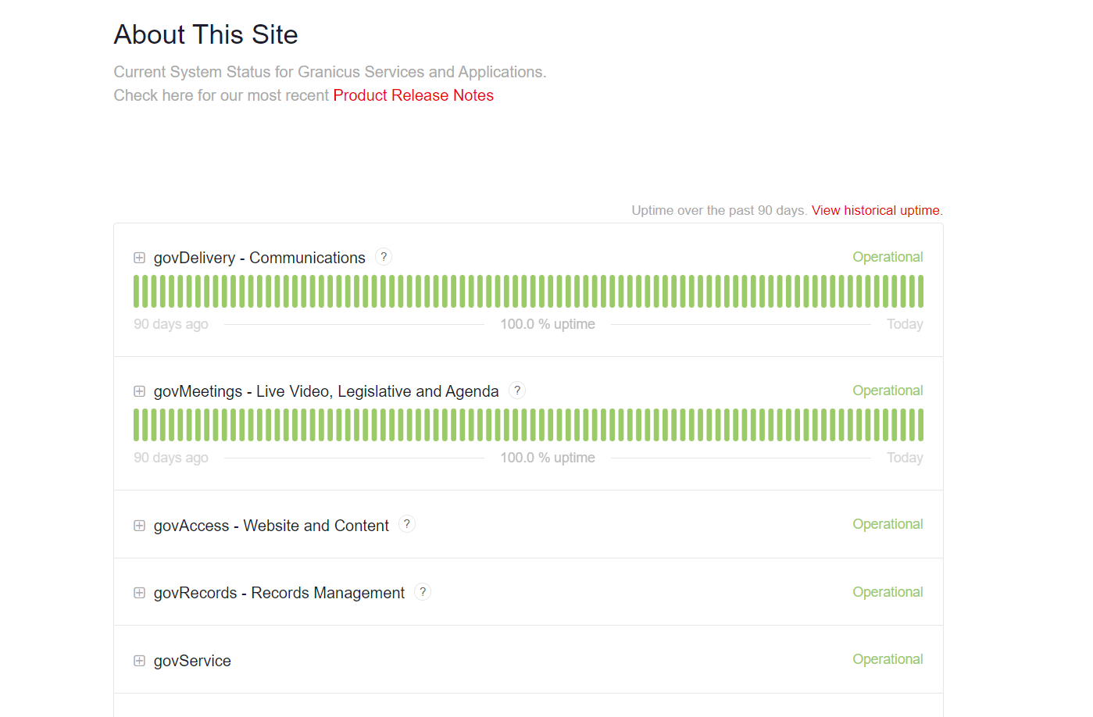Open View historical uptime link

(877, 210)
